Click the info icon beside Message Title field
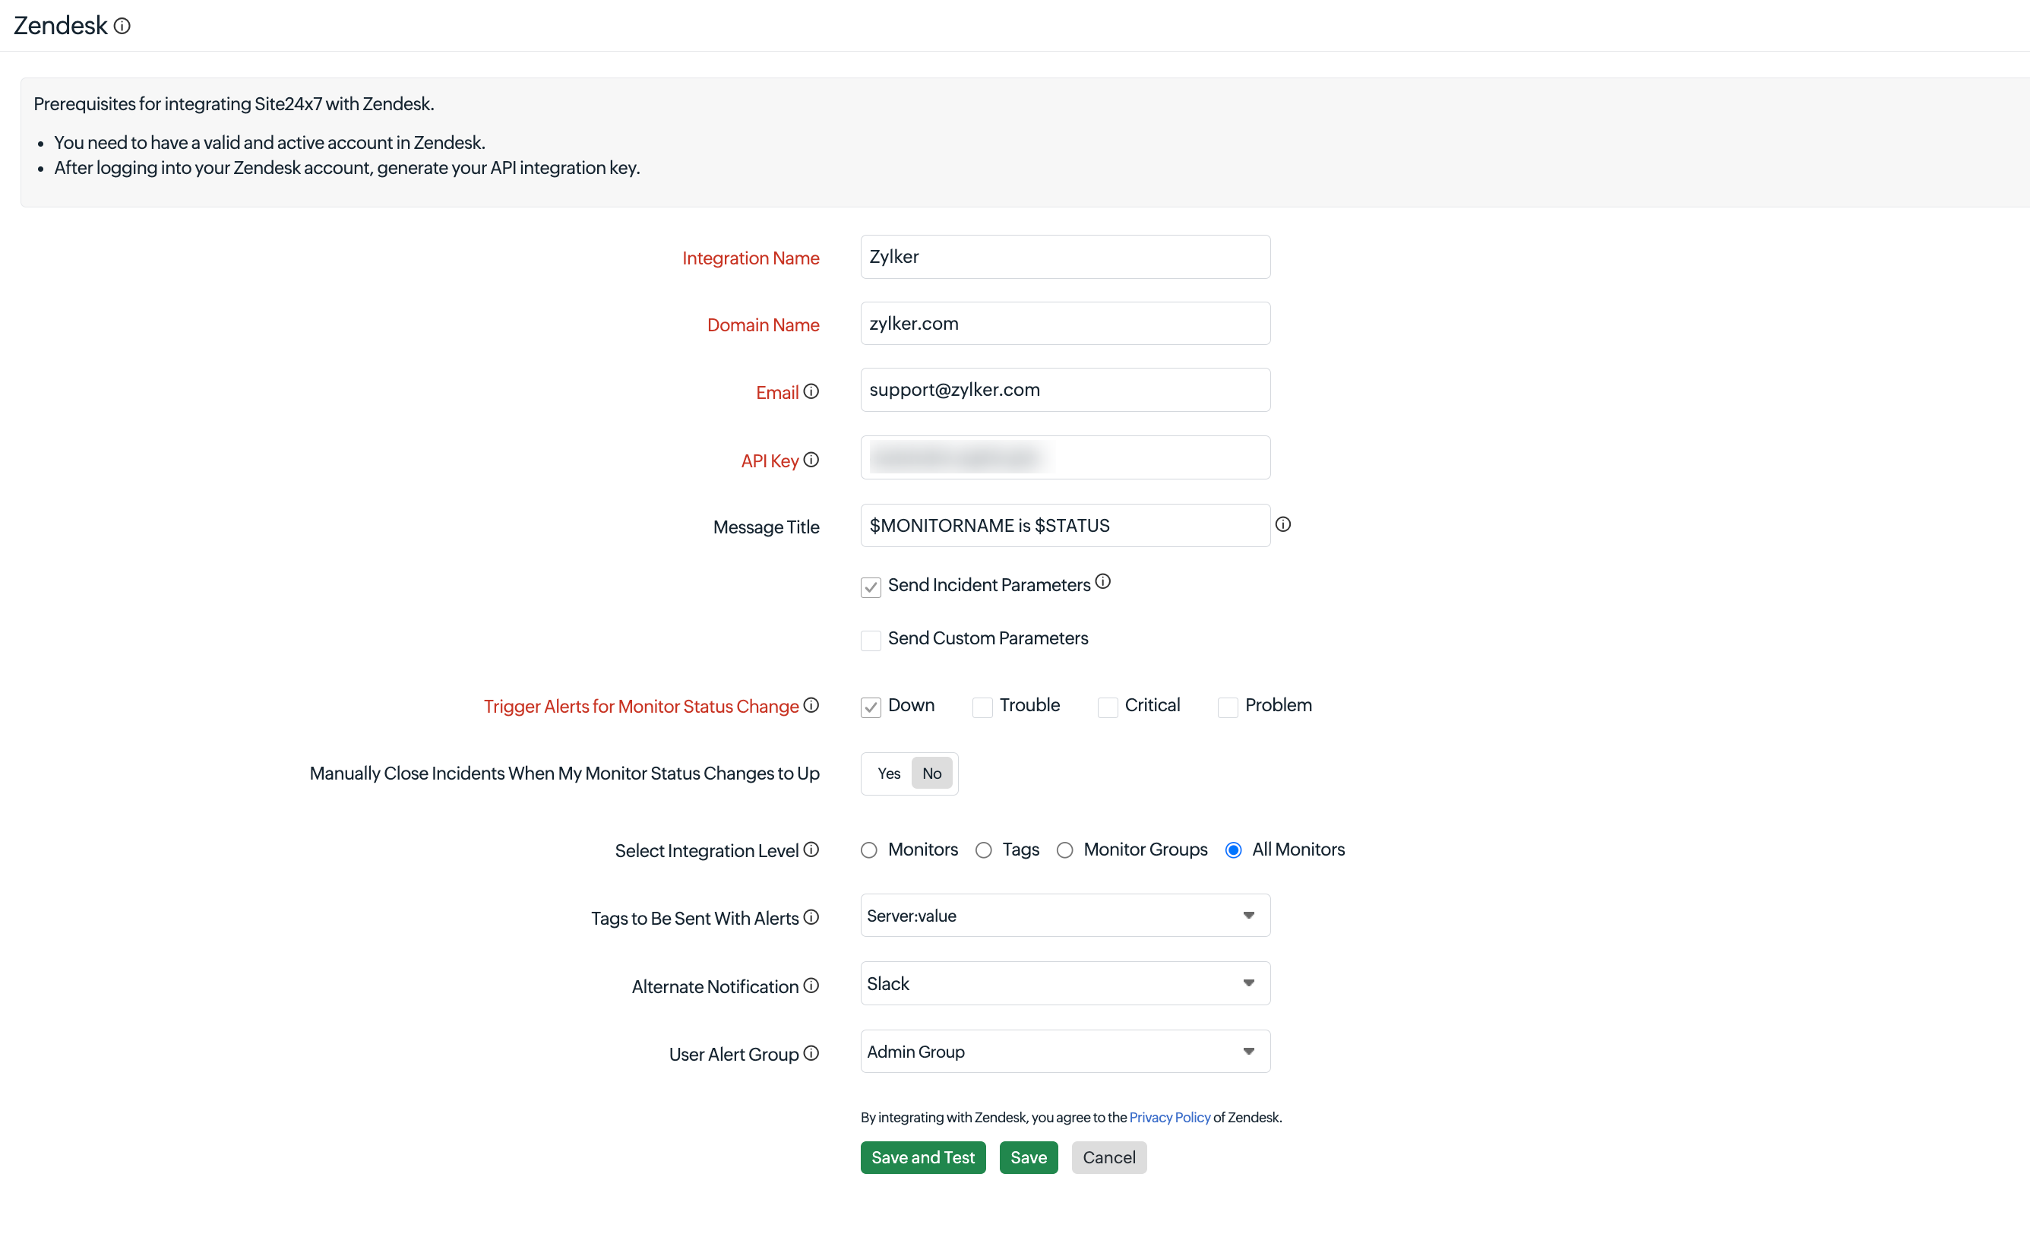The width and height of the screenshot is (2030, 1234). click(x=1282, y=524)
